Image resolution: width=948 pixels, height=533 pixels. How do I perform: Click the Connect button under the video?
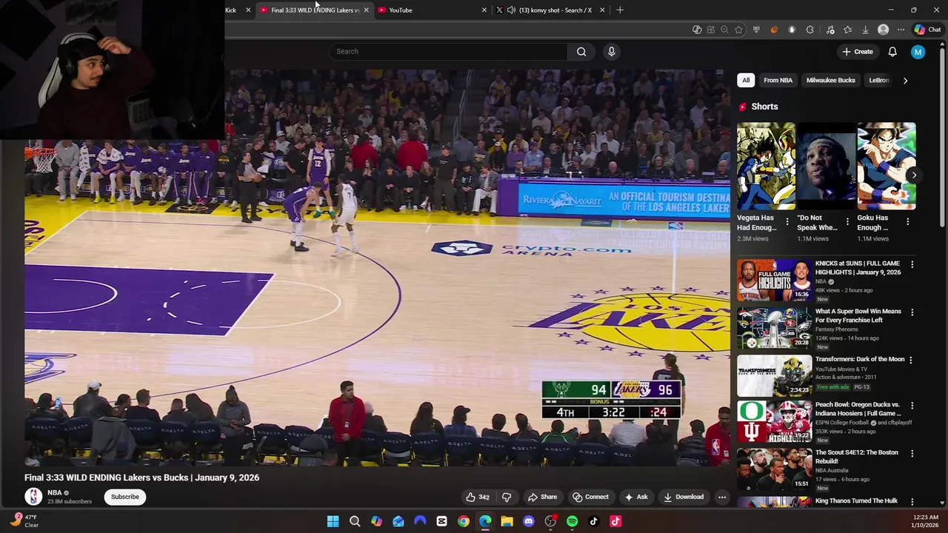point(590,497)
